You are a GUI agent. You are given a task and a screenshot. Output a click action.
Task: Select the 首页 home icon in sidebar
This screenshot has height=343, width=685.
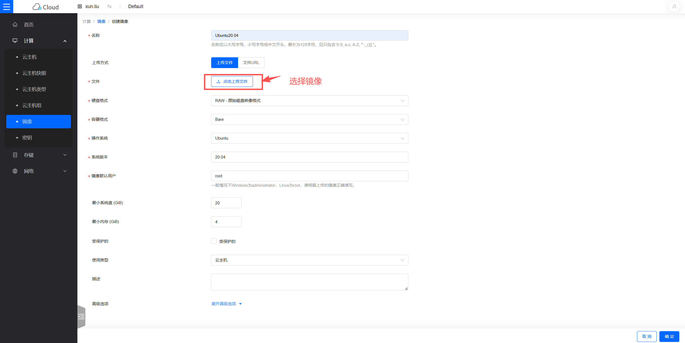point(15,24)
